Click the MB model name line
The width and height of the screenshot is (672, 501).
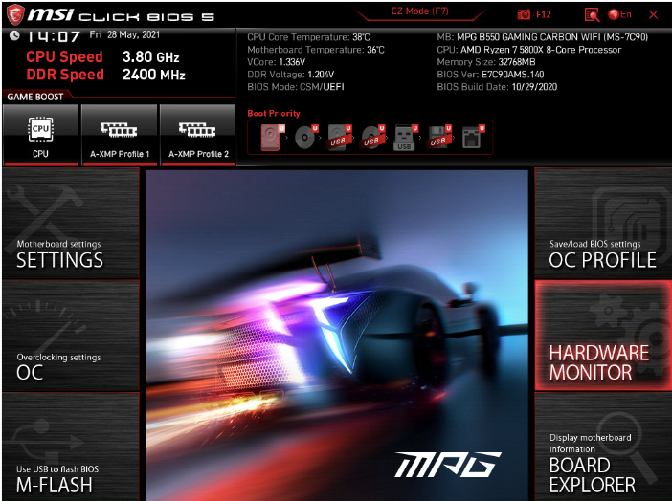(x=543, y=37)
